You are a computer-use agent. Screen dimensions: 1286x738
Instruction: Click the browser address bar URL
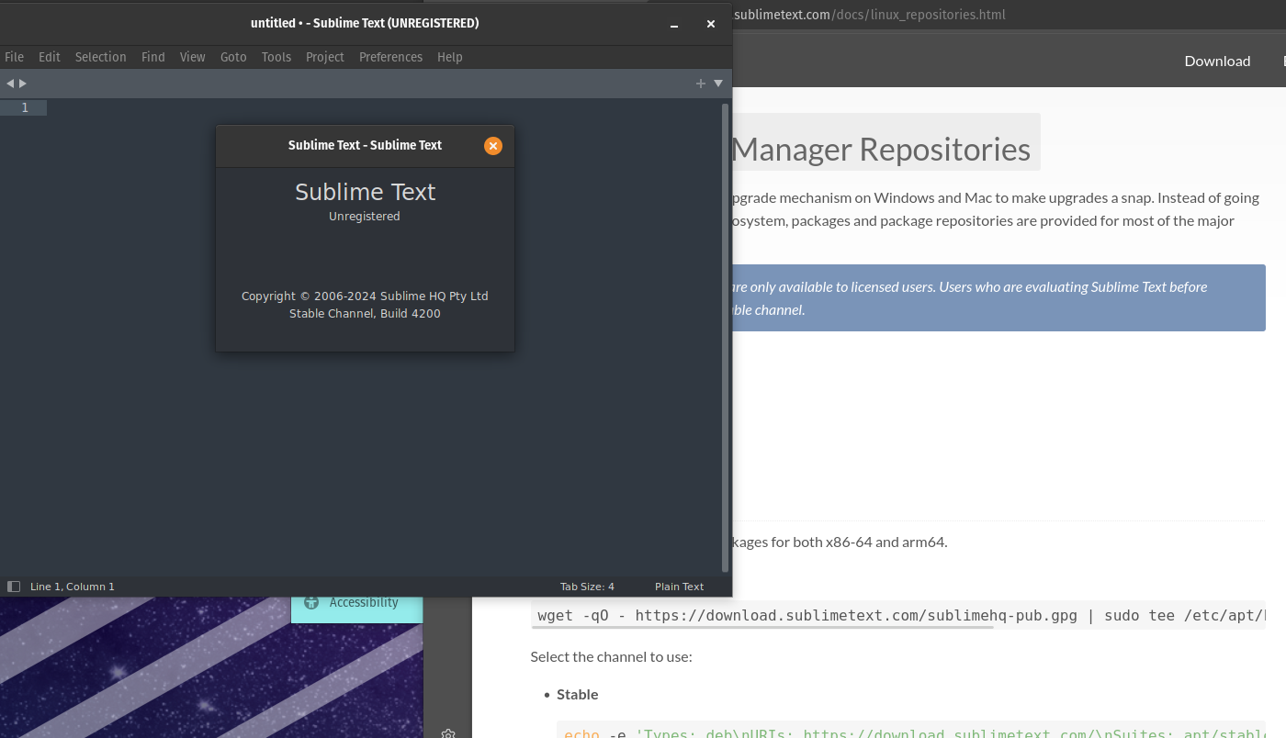point(870,15)
